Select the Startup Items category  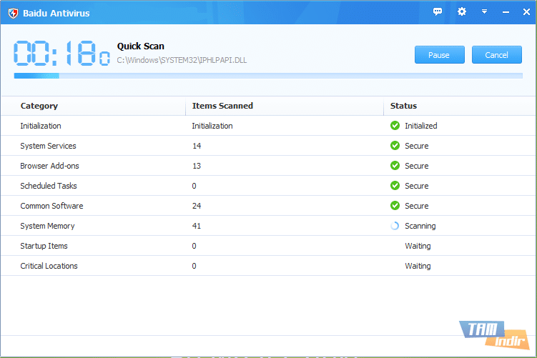tap(44, 246)
